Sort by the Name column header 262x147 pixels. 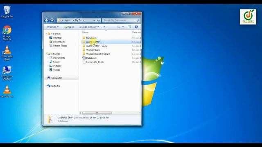pos(86,32)
